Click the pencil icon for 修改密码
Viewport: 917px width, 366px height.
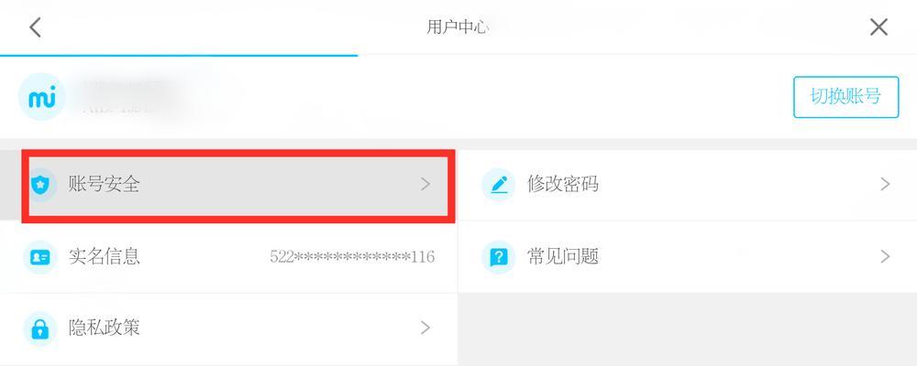498,185
